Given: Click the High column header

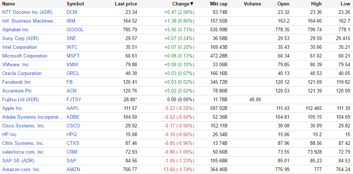Looking at the screenshot, I should click(316, 4).
